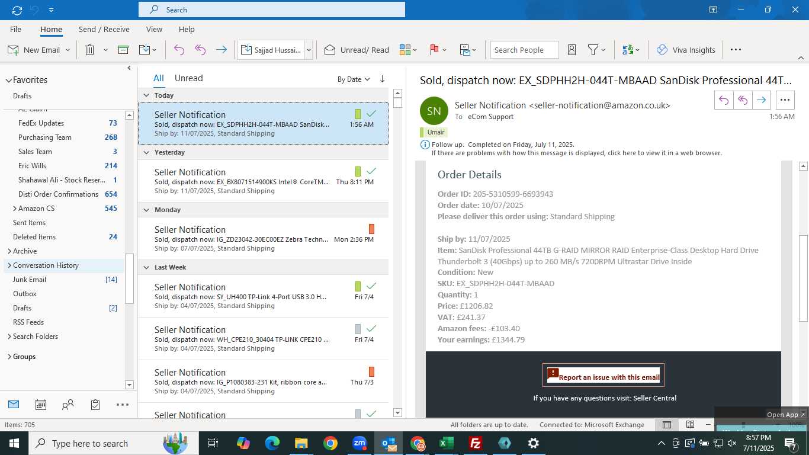Click the top Search box

click(x=272, y=9)
